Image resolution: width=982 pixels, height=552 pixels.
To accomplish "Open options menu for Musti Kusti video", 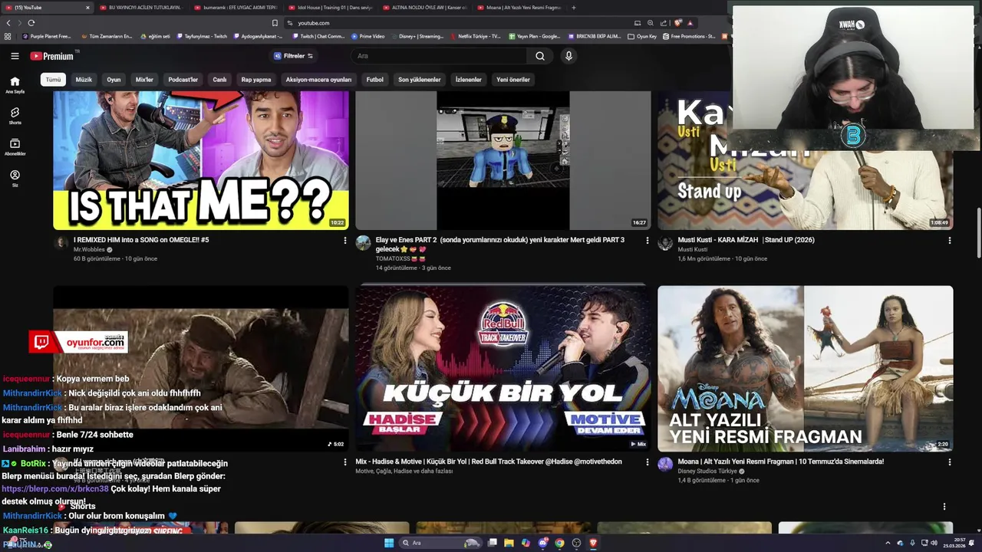I will 949,241.
